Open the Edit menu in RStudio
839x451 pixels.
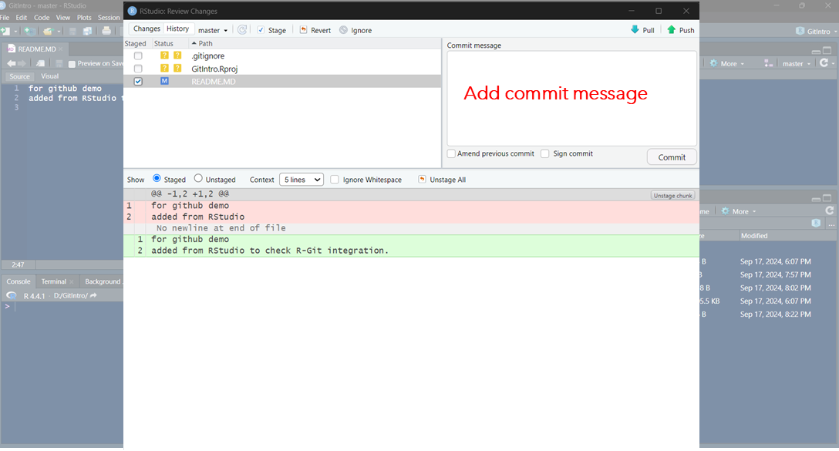tap(22, 18)
